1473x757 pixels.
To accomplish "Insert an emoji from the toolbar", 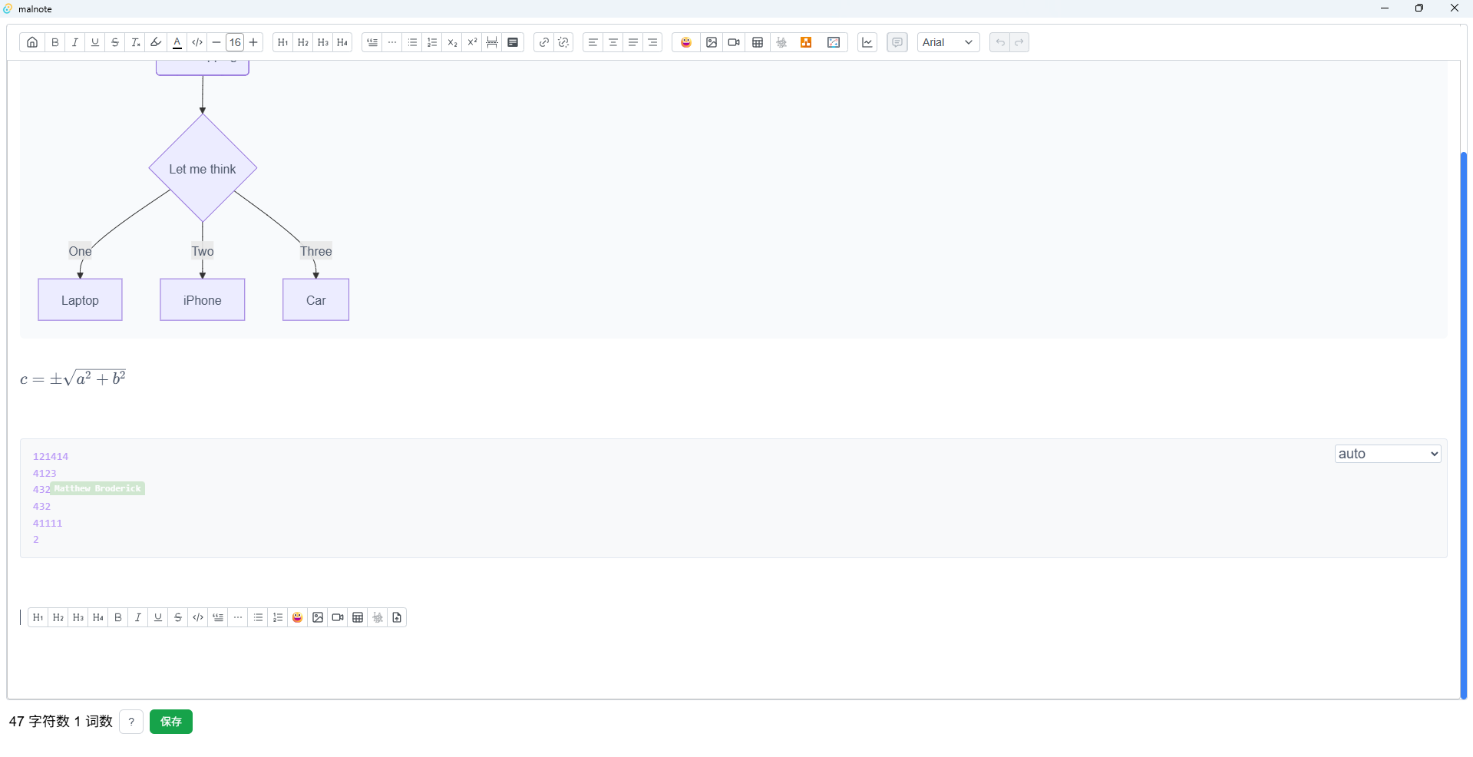I will [x=685, y=42].
